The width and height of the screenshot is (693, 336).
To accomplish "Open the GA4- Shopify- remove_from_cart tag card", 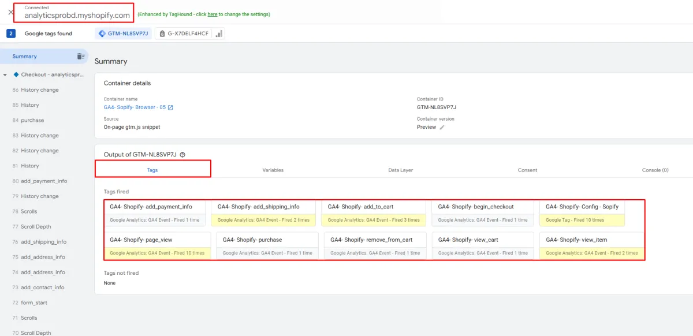I will click(375, 247).
